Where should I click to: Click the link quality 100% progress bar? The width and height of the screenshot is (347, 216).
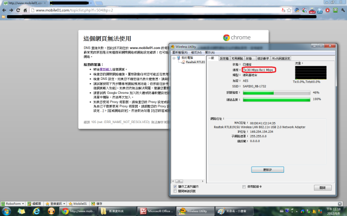(277, 99)
